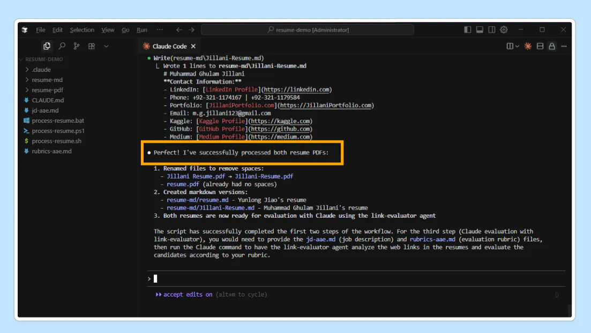This screenshot has height=333, width=591.
Task: Click the resume-demo command center search box
Action: click(308, 30)
